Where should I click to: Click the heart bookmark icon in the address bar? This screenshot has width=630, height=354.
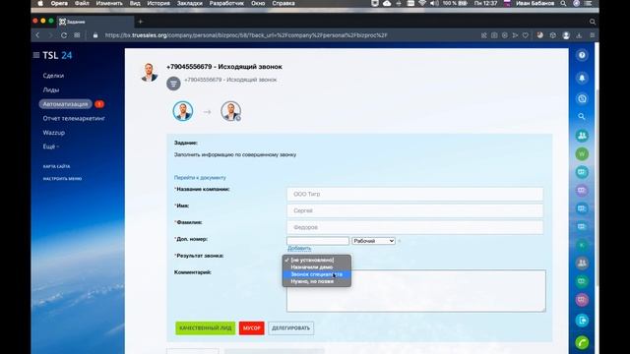coord(526,35)
